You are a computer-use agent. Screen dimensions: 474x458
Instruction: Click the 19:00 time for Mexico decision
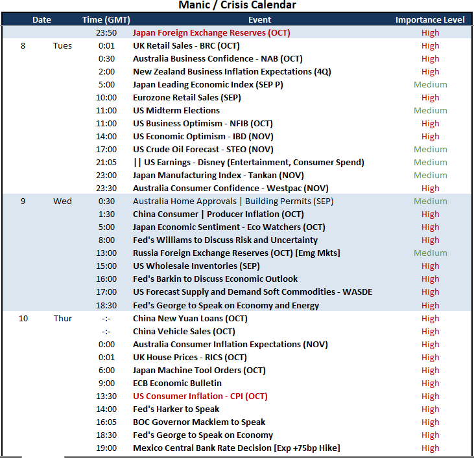[106, 448]
